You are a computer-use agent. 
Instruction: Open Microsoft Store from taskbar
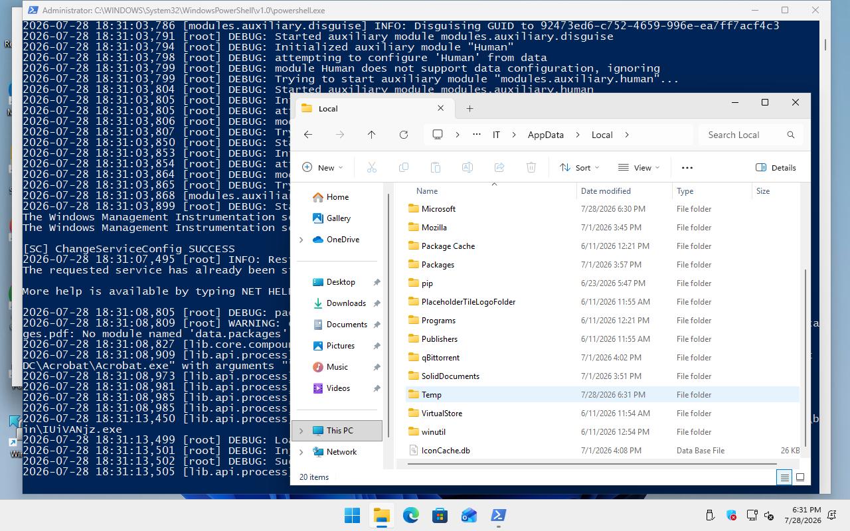point(440,515)
